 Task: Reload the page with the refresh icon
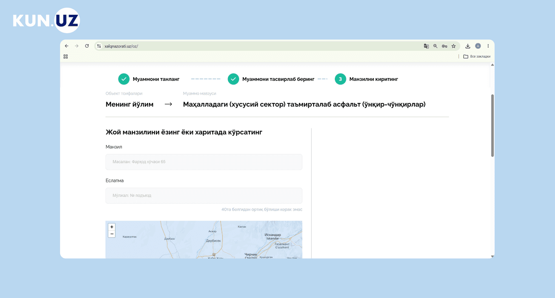click(x=87, y=46)
